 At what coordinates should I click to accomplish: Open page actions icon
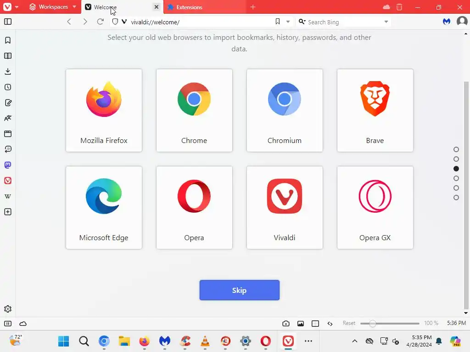(330, 324)
